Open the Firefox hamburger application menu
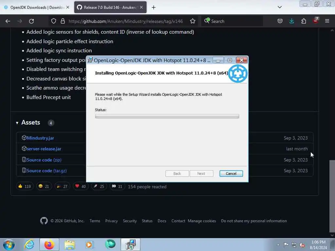The width and height of the screenshot is (335, 251). [327, 21]
